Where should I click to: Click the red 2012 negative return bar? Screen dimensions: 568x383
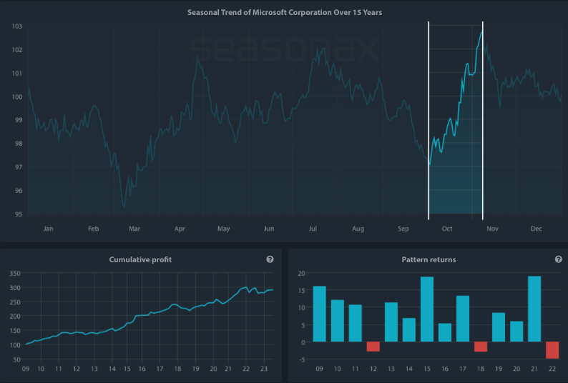coord(373,347)
